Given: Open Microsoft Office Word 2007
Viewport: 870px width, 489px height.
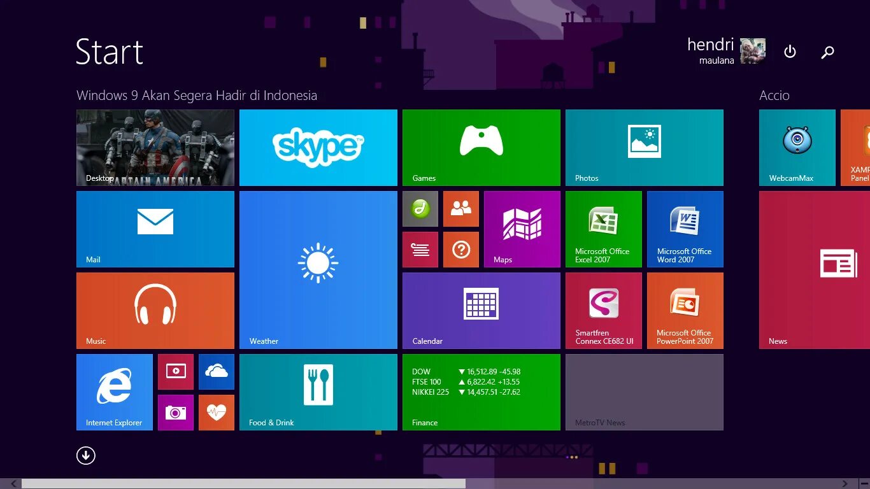Looking at the screenshot, I should coord(685,229).
